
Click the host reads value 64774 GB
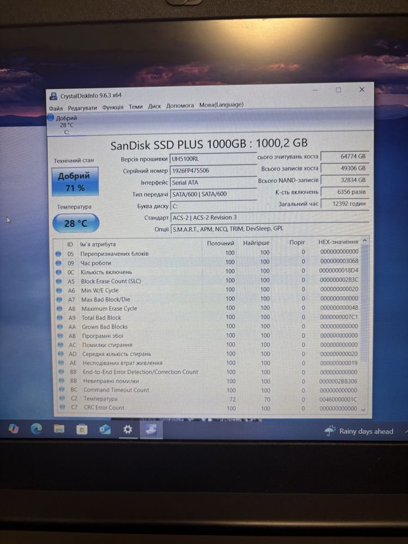coord(344,157)
